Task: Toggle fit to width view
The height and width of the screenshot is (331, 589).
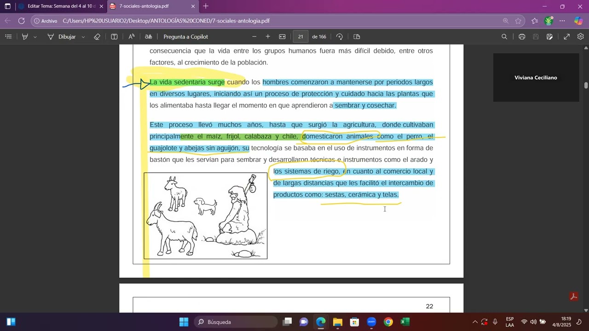Action: tap(282, 37)
